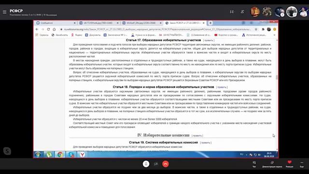This screenshot has height=174, width=309.
Task: Open the Windows Start button in shared screen
Action: 38,155
